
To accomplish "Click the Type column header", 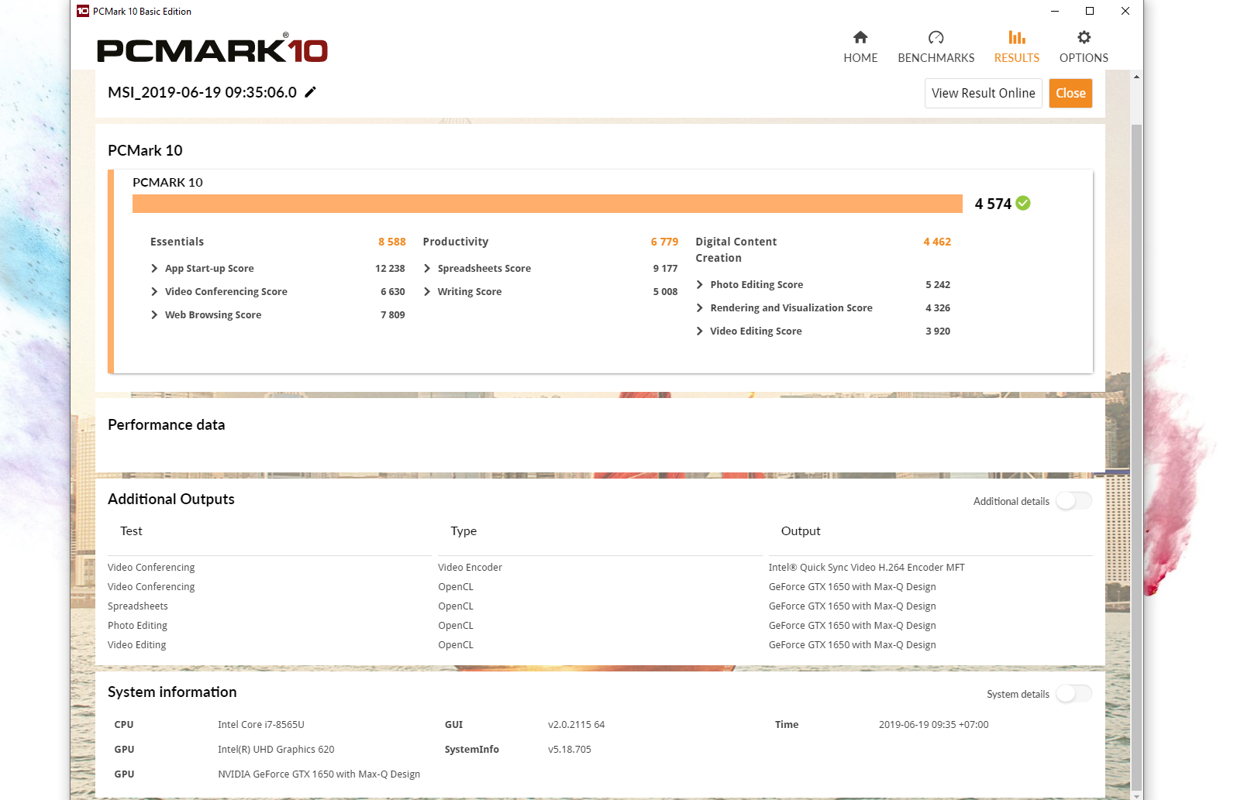I will click(x=464, y=531).
